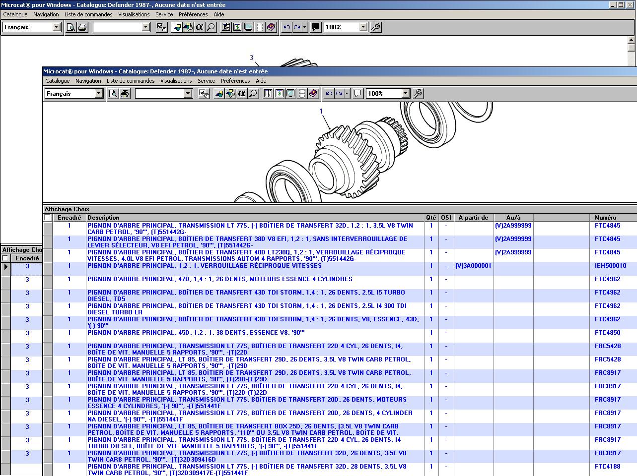
Task: Click magnifying glass icon in front window toolbar
Action: click(x=253, y=94)
